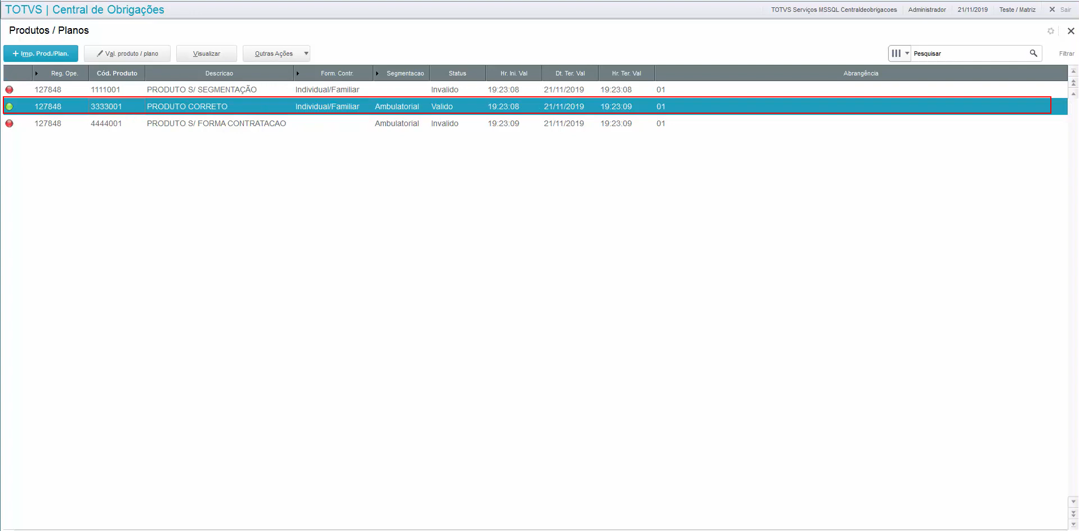Sort by Cód. Produto column header
The width and height of the screenshot is (1079, 531).
click(x=117, y=73)
